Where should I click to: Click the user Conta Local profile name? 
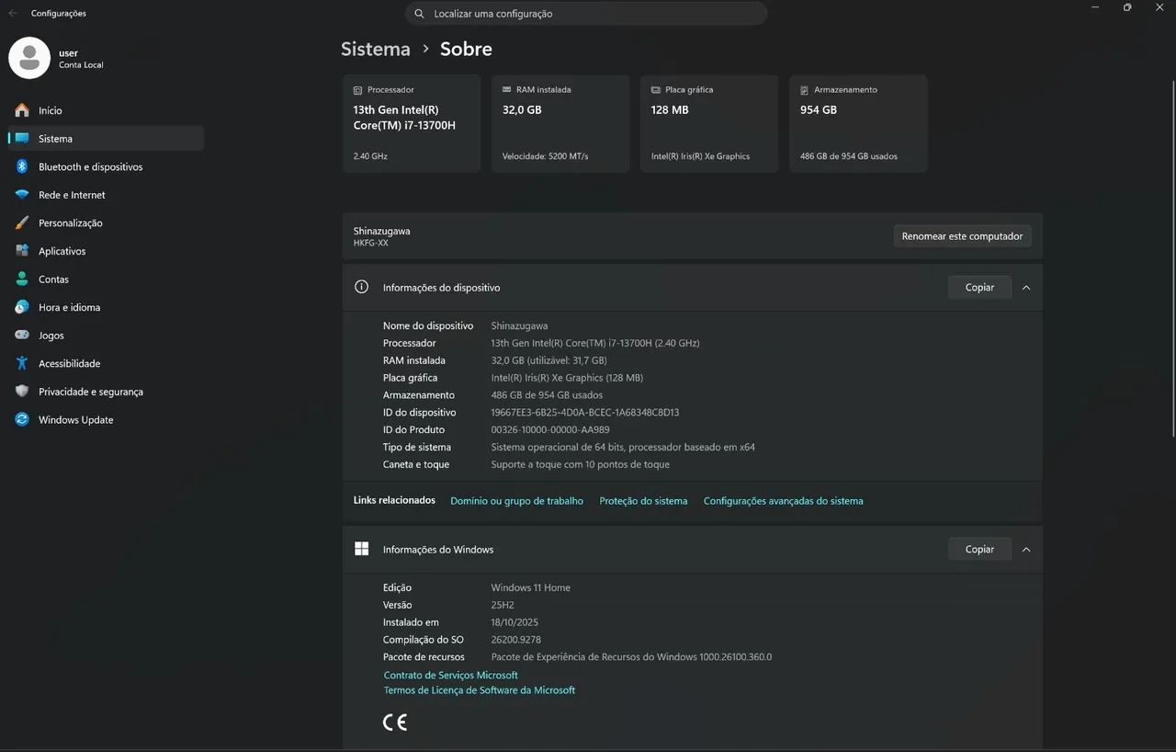81,59
